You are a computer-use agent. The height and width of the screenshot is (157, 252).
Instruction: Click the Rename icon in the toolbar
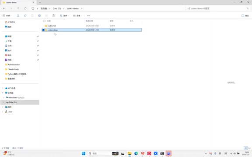pyautogui.click(x=39, y=16)
